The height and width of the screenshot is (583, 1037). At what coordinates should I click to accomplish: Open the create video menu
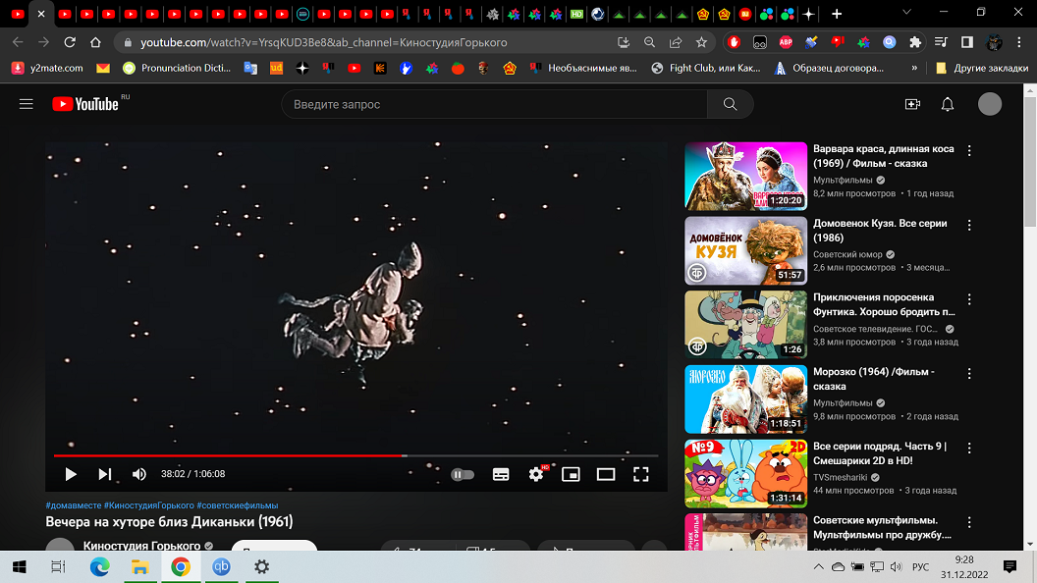point(912,104)
